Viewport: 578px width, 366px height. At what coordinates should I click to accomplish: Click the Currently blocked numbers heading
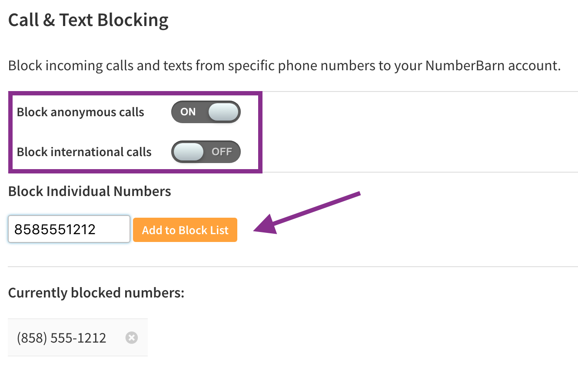click(x=96, y=293)
